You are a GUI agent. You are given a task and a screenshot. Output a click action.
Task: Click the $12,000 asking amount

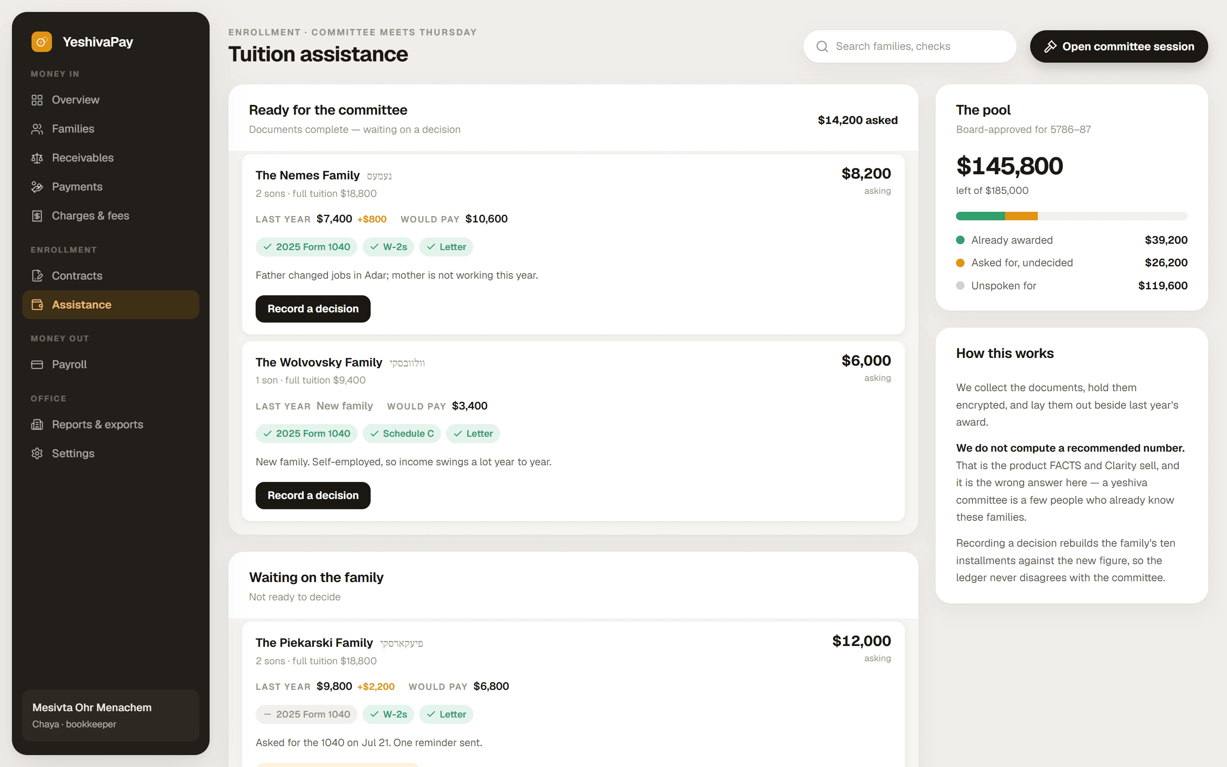(x=861, y=641)
